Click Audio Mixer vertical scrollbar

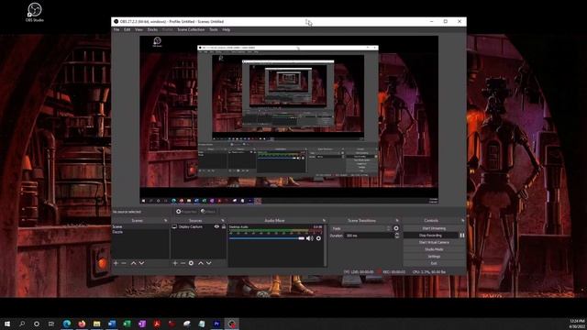coord(325,245)
